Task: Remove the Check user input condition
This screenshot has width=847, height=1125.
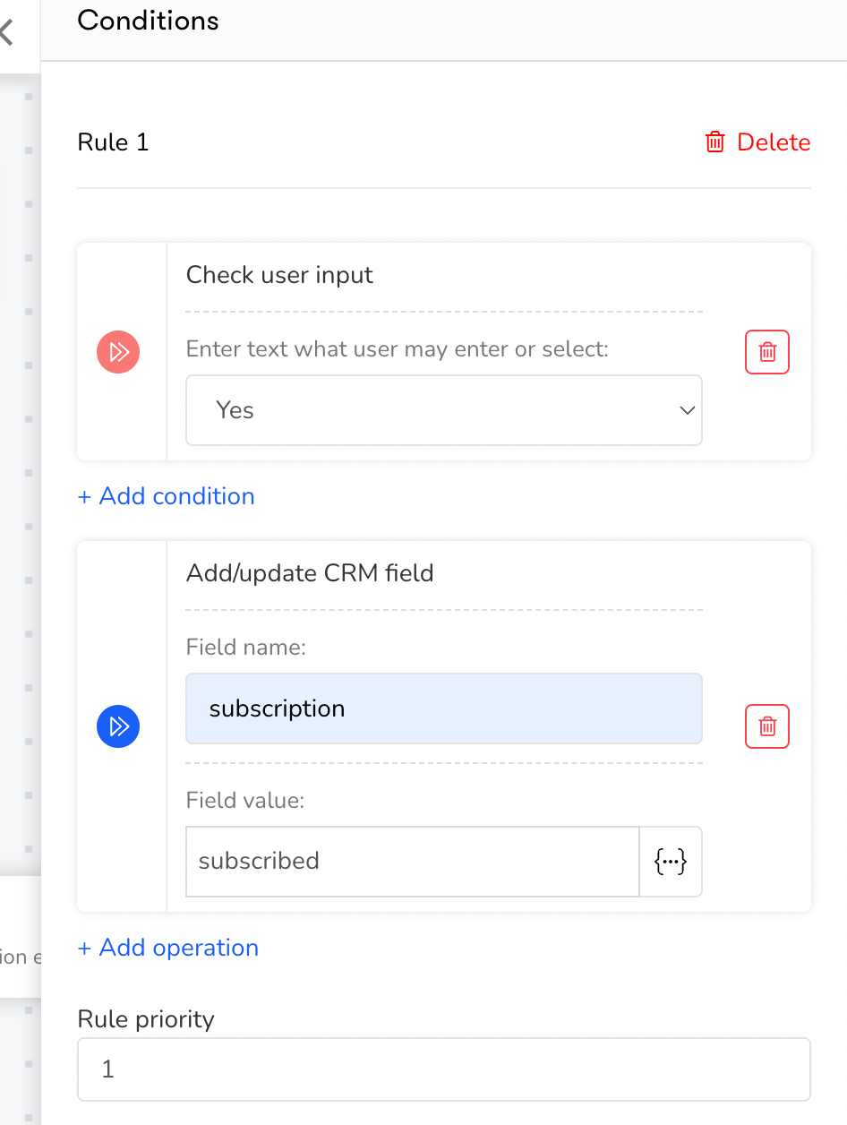Action: coord(767,352)
